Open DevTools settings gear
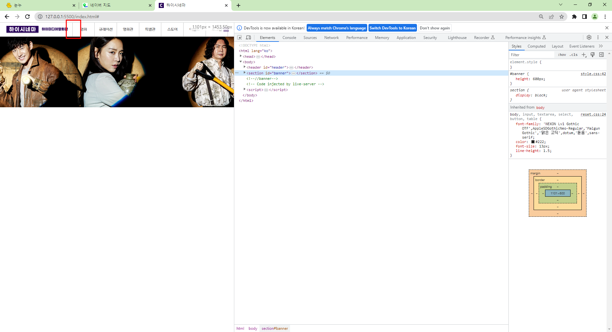Screen dimensions: 612x332 pyautogui.click(x=589, y=37)
